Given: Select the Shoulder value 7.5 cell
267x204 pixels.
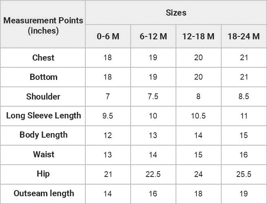Looking at the screenshot, I should pyautogui.click(x=153, y=97).
